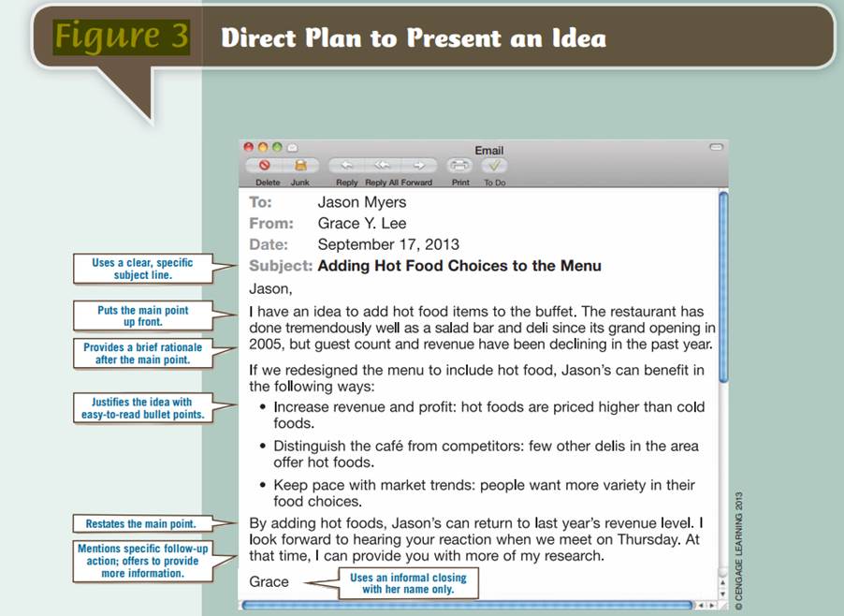Click the sentence starting 'I have an idea'

(x=414, y=311)
